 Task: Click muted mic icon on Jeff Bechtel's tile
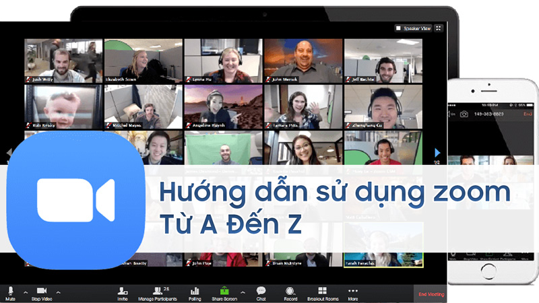pos(348,79)
